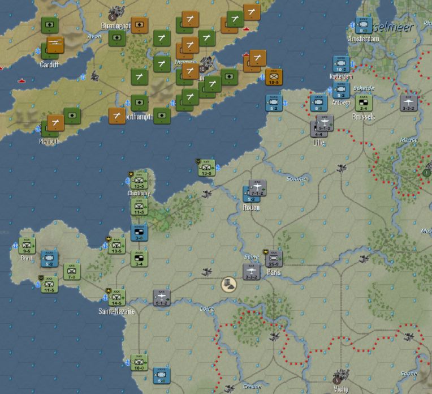
Task: Click the Saint-Nazaire city label
Action: pos(116,311)
